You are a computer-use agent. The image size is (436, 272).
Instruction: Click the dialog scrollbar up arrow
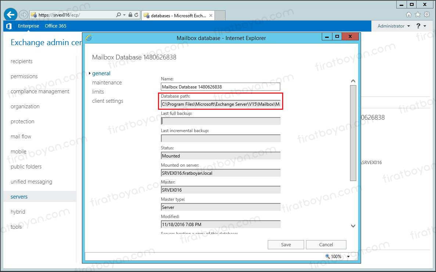[x=353, y=81]
